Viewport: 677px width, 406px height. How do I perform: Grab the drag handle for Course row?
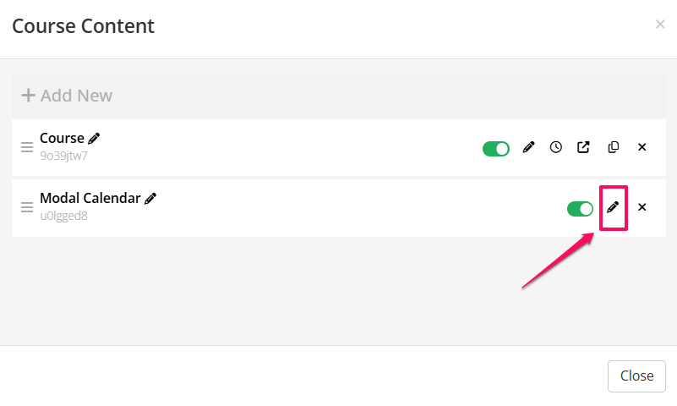[26, 147]
